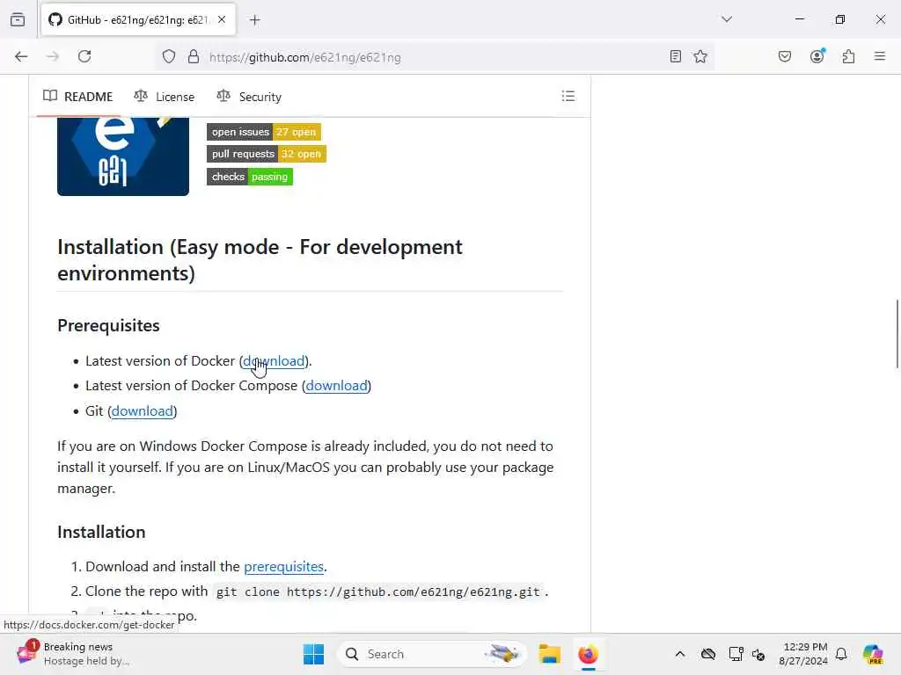Image resolution: width=901 pixels, height=675 pixels.
Task: Open the Copilot preview icon
Action: pyautogui.click(x=873, y=654)
